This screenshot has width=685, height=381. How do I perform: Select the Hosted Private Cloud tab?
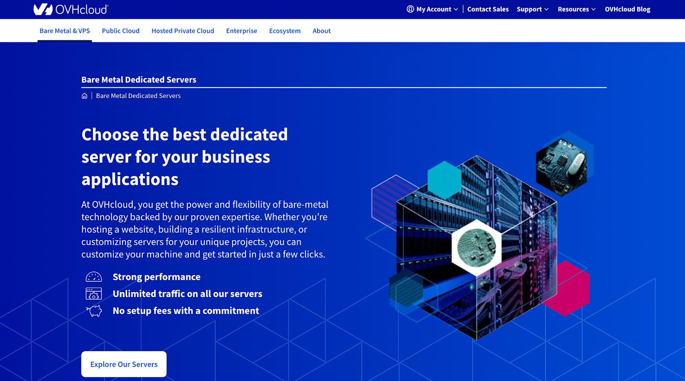pos(183,31)
